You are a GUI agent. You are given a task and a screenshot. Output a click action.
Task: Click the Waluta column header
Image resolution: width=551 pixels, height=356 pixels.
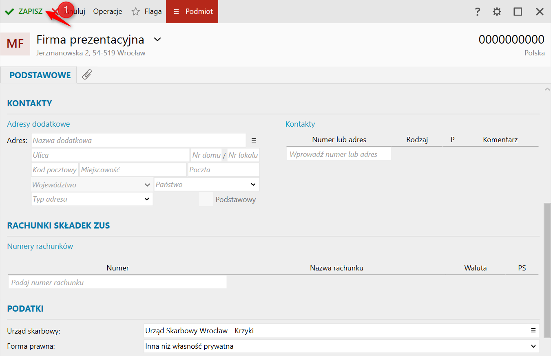tap(475, 268)
